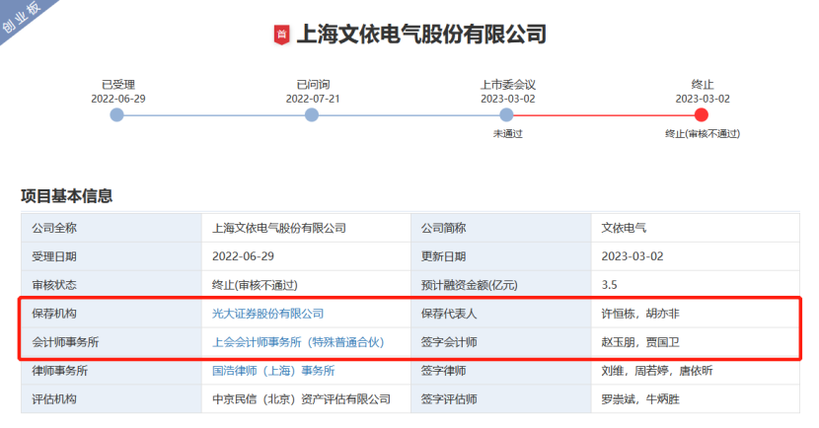The height and width of the screenshot is (428, 819).
Task: Click the 刘维，周若婷，唐依昕 value cell
Action: [x=696, y=371]
